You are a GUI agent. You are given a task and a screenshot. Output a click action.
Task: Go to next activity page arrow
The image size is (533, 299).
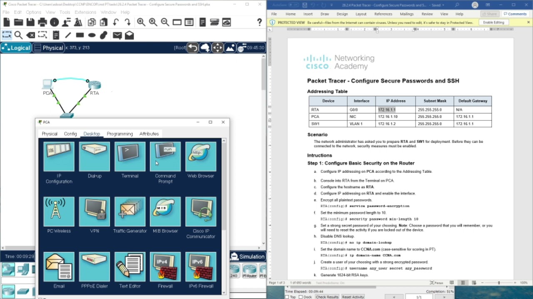tap(444, 297)
